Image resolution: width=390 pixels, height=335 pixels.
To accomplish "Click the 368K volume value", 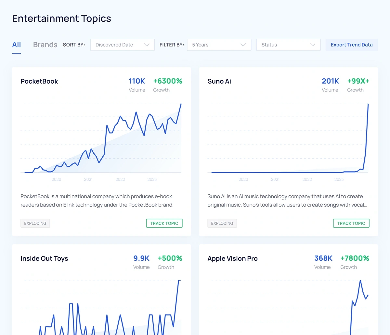I will click(323, 258).
